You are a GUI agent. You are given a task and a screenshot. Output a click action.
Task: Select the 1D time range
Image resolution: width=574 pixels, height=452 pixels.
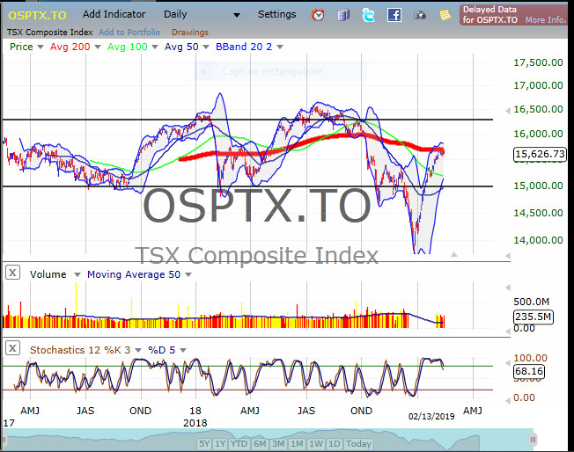(335, 444)
